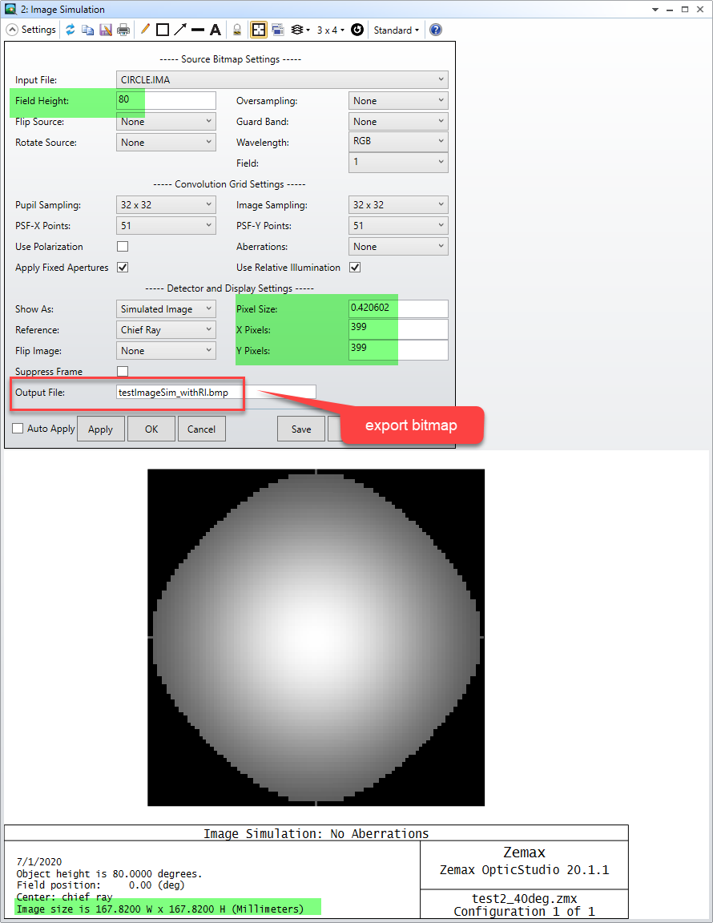Select the rectangle annotation tool

pyautogui.click(x=163, y=30)
